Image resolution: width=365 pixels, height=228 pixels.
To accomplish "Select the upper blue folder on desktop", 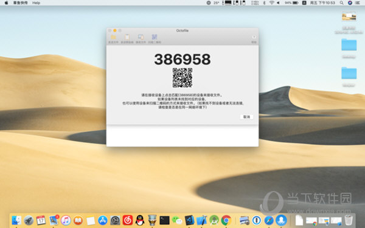I will (x=349, y=44).
